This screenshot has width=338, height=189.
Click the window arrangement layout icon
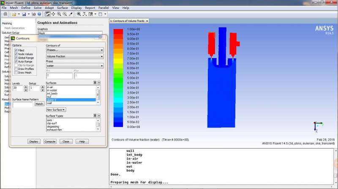coord(90,14)
